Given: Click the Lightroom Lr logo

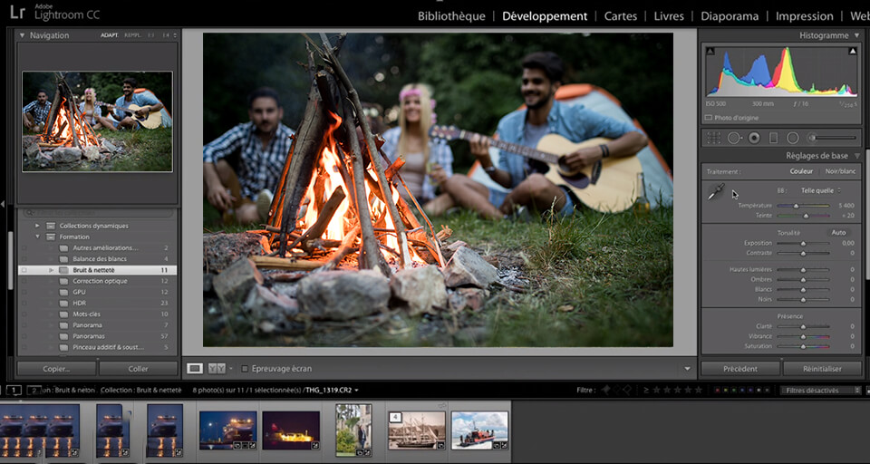Looking at the screenshot, I should [18, 12].
